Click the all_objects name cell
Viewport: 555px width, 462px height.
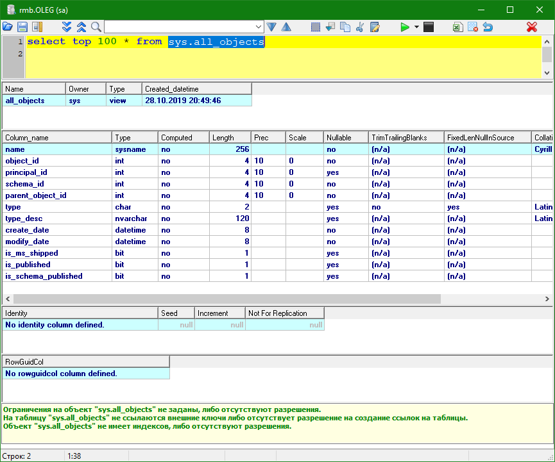tap(26, 101)
